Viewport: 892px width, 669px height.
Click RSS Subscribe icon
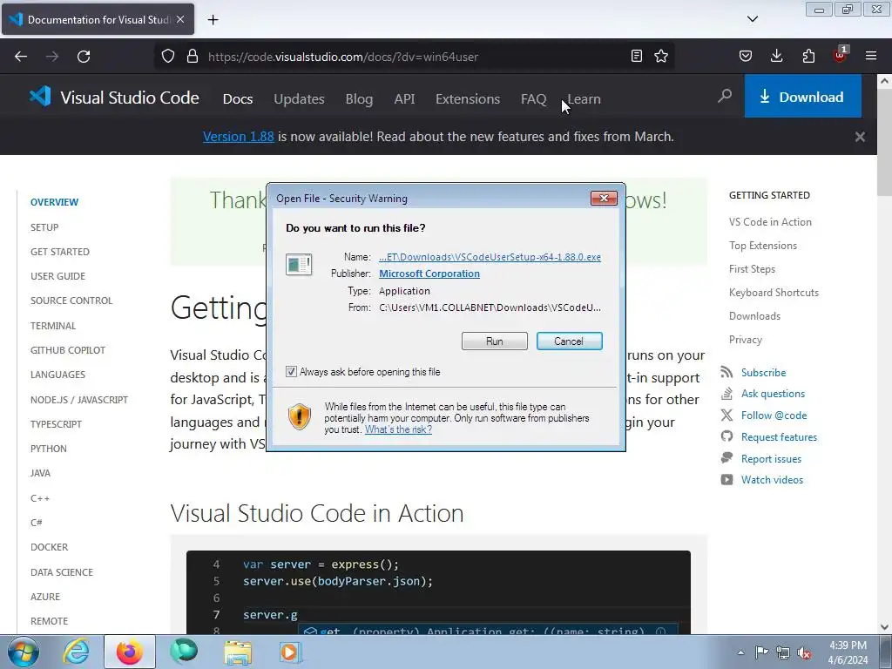pyautogui.click(x=726, y=372)
